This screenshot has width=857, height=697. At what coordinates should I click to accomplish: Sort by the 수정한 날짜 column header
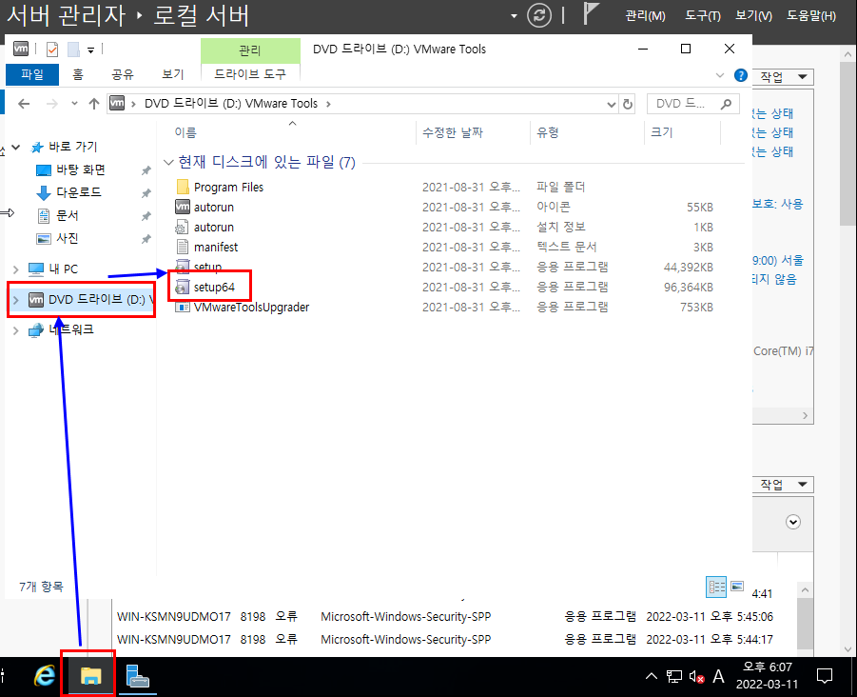pos(453,132)
